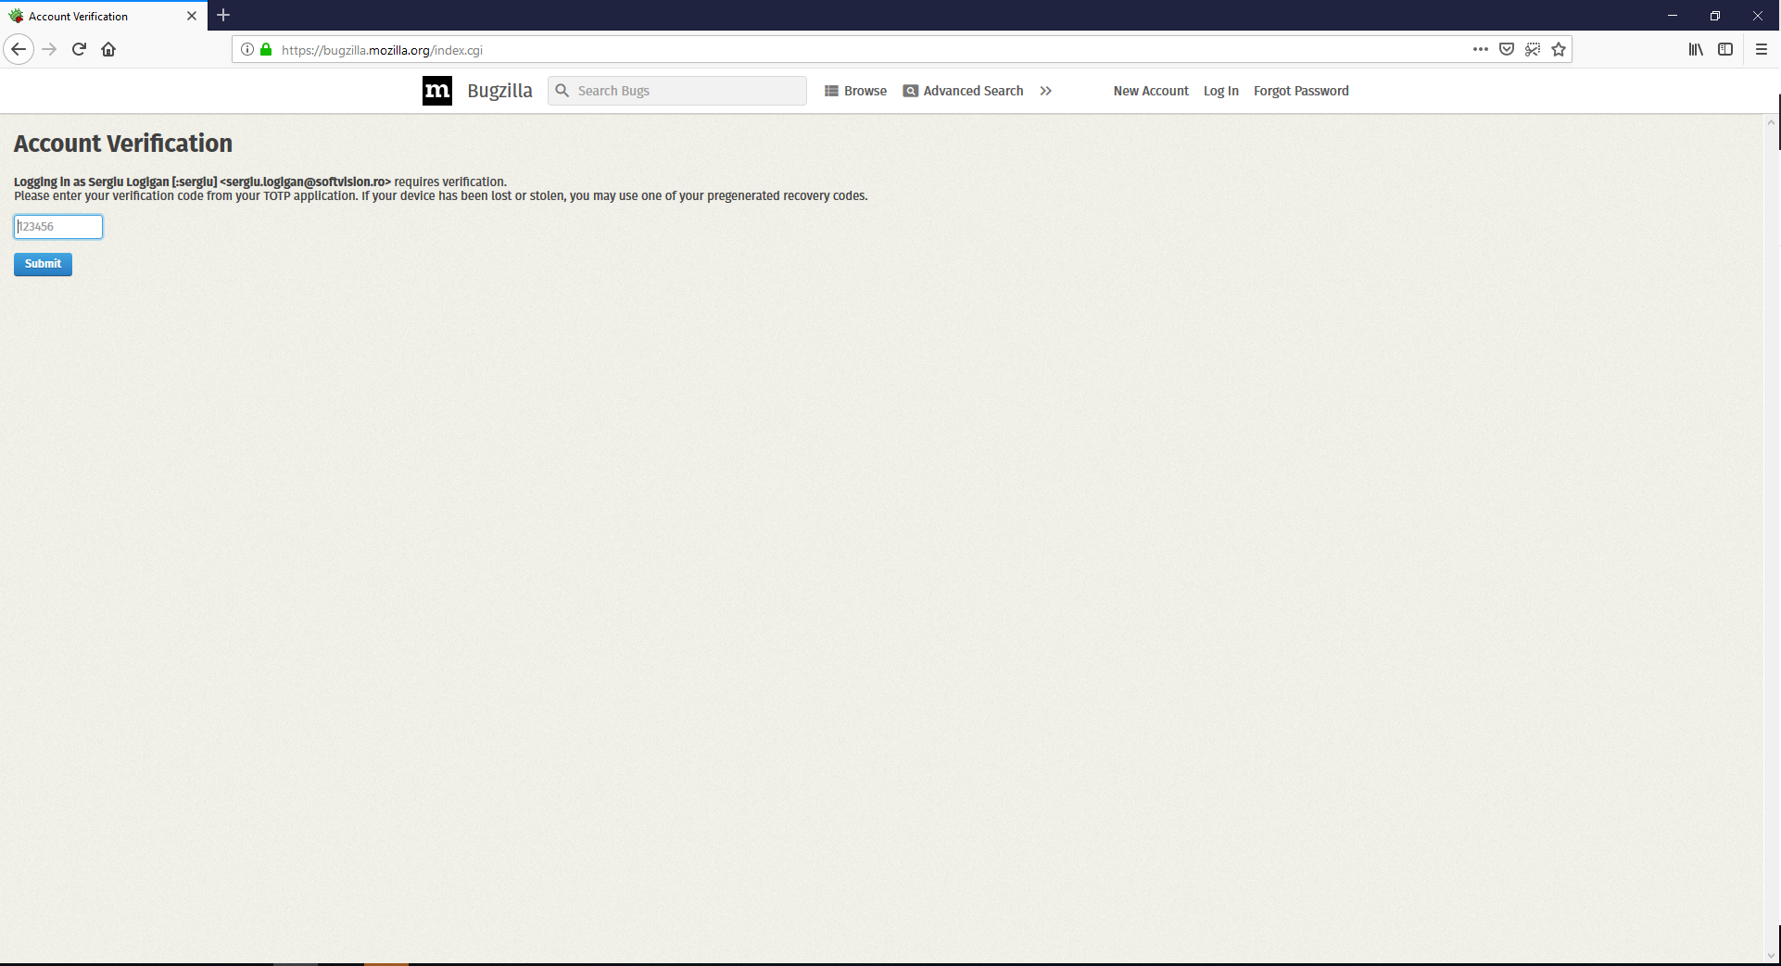Open a new browser tab
1781x966 pixels.
pyautogui.click(x=223, y=16)
